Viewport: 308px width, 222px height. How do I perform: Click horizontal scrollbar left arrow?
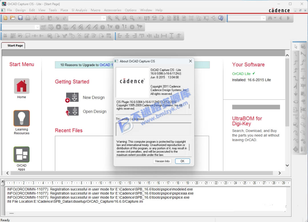click(x=7, y=173)
